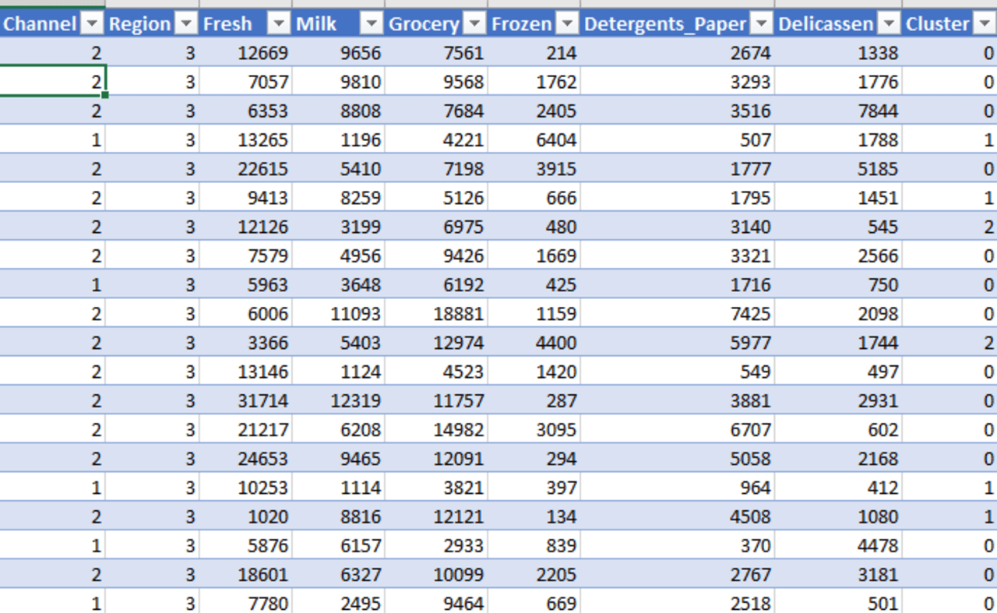Select Detergents_Paper cell with value 5977
Viewport: 997px width, 613px height.
point(678,343)
